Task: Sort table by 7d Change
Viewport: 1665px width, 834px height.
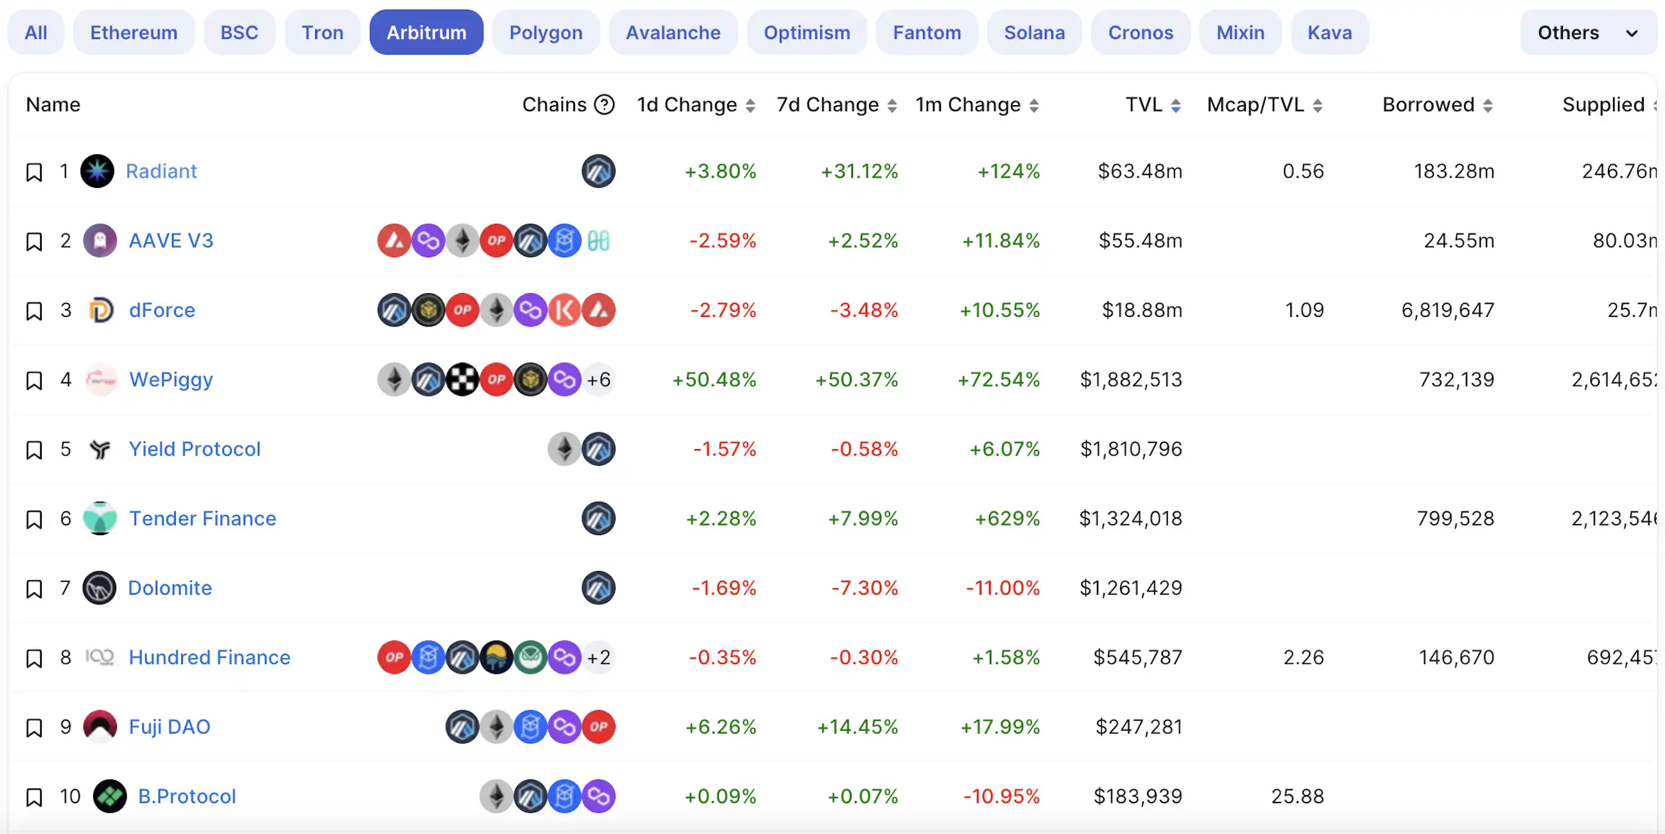Action: 837,105
